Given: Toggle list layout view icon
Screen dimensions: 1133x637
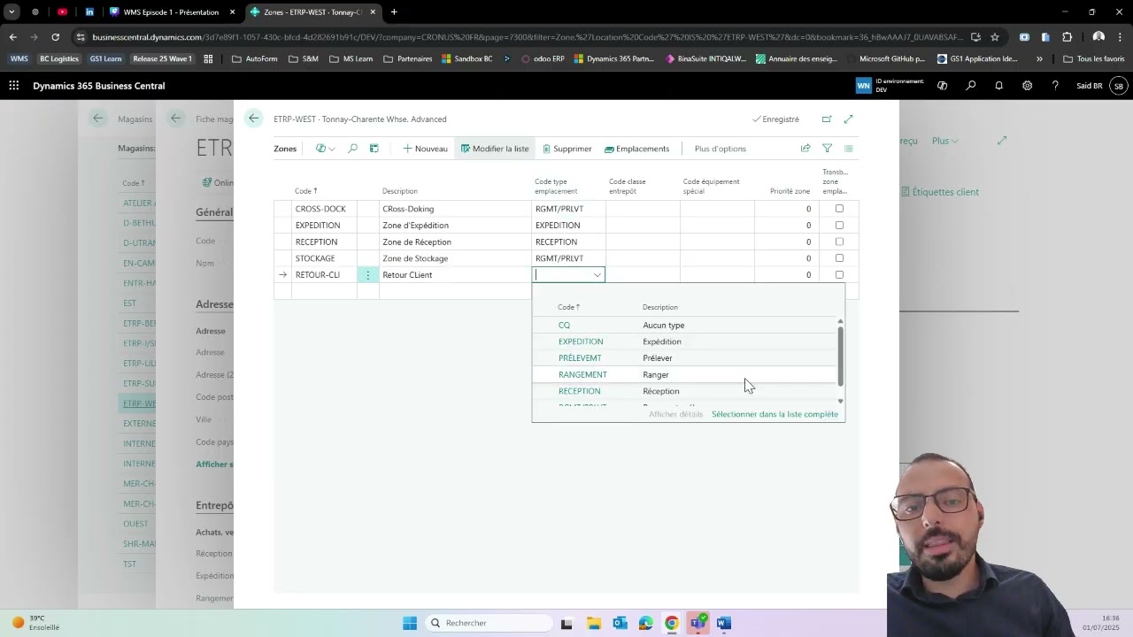Looking at the screenshot, I should (848, 149).
